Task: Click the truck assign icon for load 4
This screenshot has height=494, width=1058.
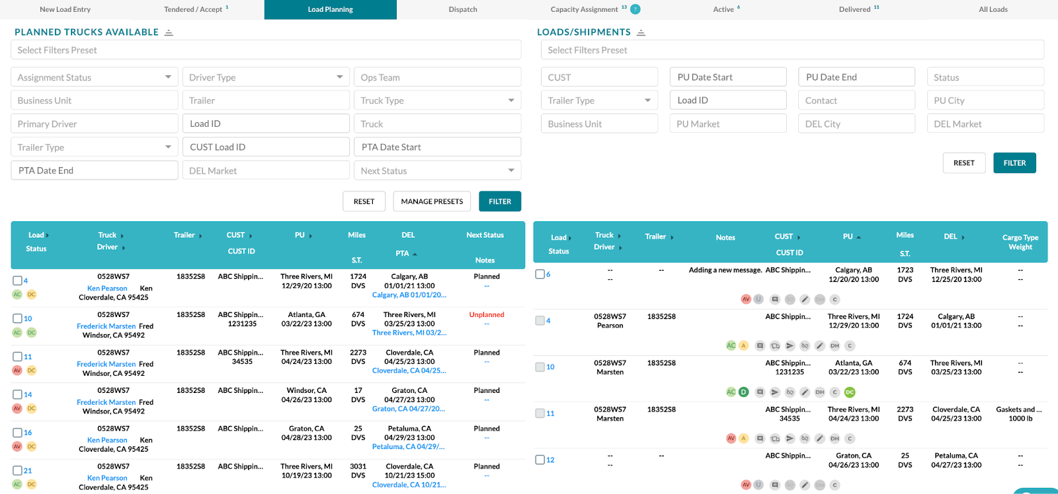Action: click(775, 345)
